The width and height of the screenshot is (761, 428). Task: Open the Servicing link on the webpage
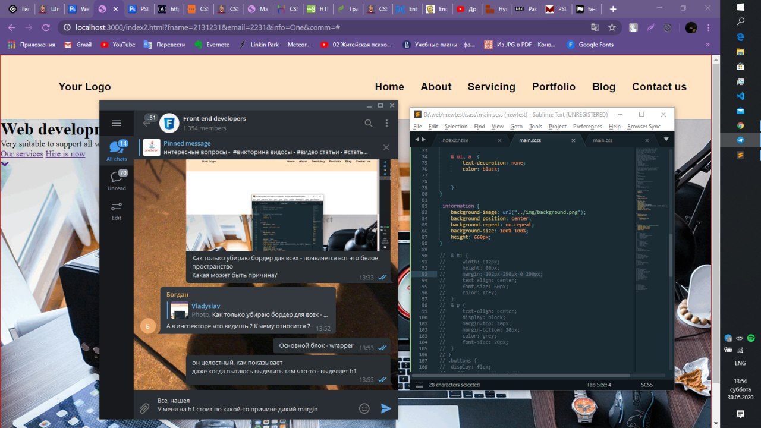[x=492, y=87]
